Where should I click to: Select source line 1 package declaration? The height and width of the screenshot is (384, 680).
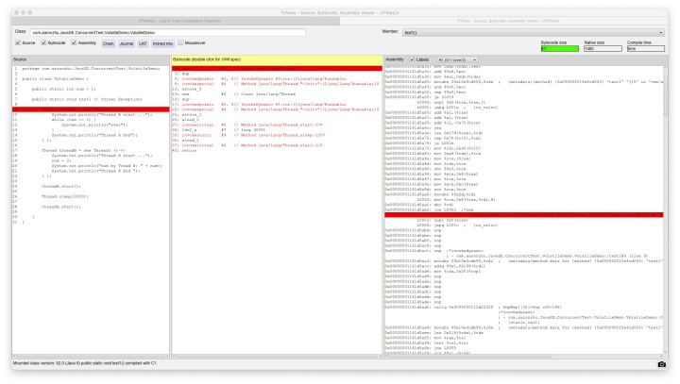tap(91, 69)
